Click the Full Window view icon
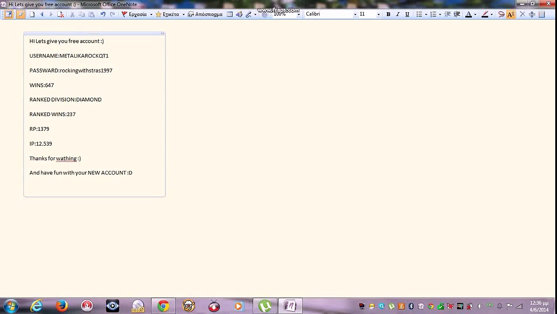Screen dimensions: 557x314 [9, 14]
